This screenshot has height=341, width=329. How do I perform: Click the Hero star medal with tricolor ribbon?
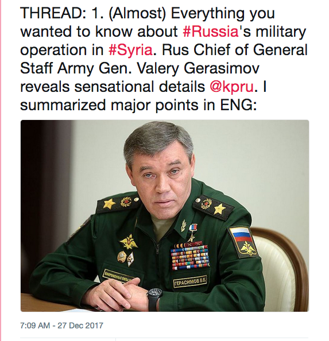tap(192, 232)
